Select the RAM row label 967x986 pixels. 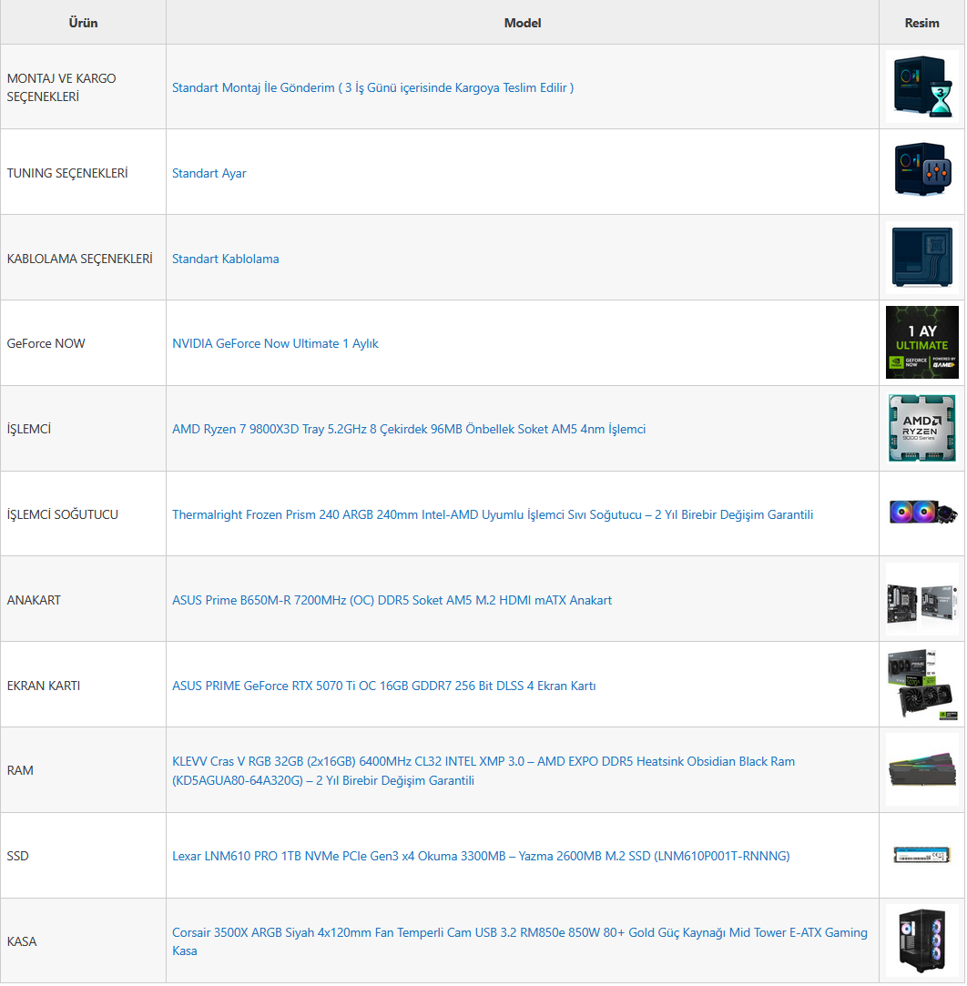[20, 770]
